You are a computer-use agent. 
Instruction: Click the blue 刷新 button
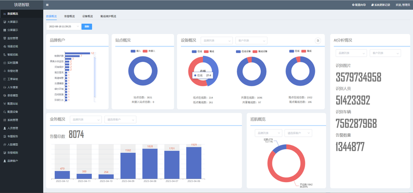(x=87, y=27)
